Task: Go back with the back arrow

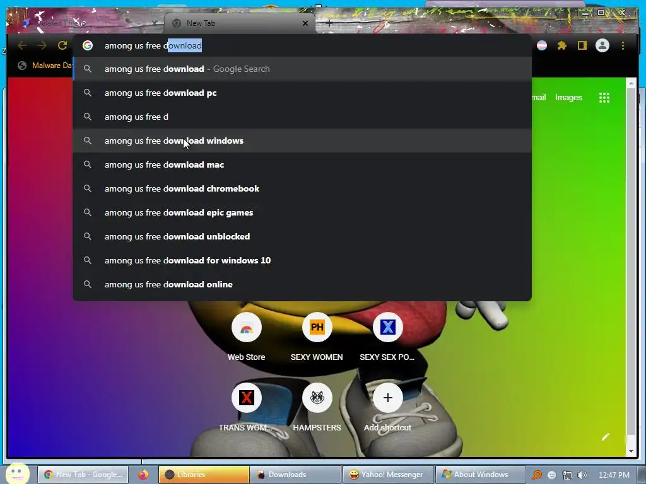Action: [22, 45]
